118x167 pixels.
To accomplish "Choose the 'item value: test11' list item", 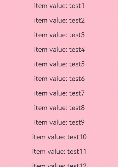I will point(59,152).
